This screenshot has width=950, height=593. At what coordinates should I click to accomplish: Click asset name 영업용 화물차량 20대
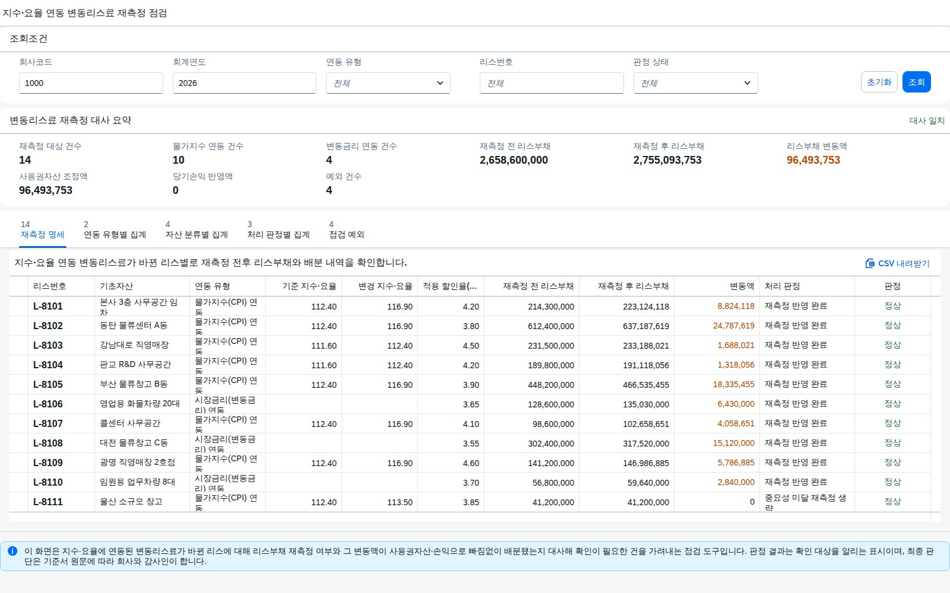[140, 403]
